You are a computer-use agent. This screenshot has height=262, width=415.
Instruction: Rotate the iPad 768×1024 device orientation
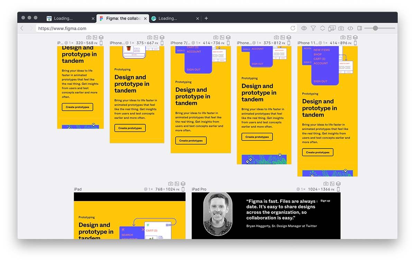183,189
